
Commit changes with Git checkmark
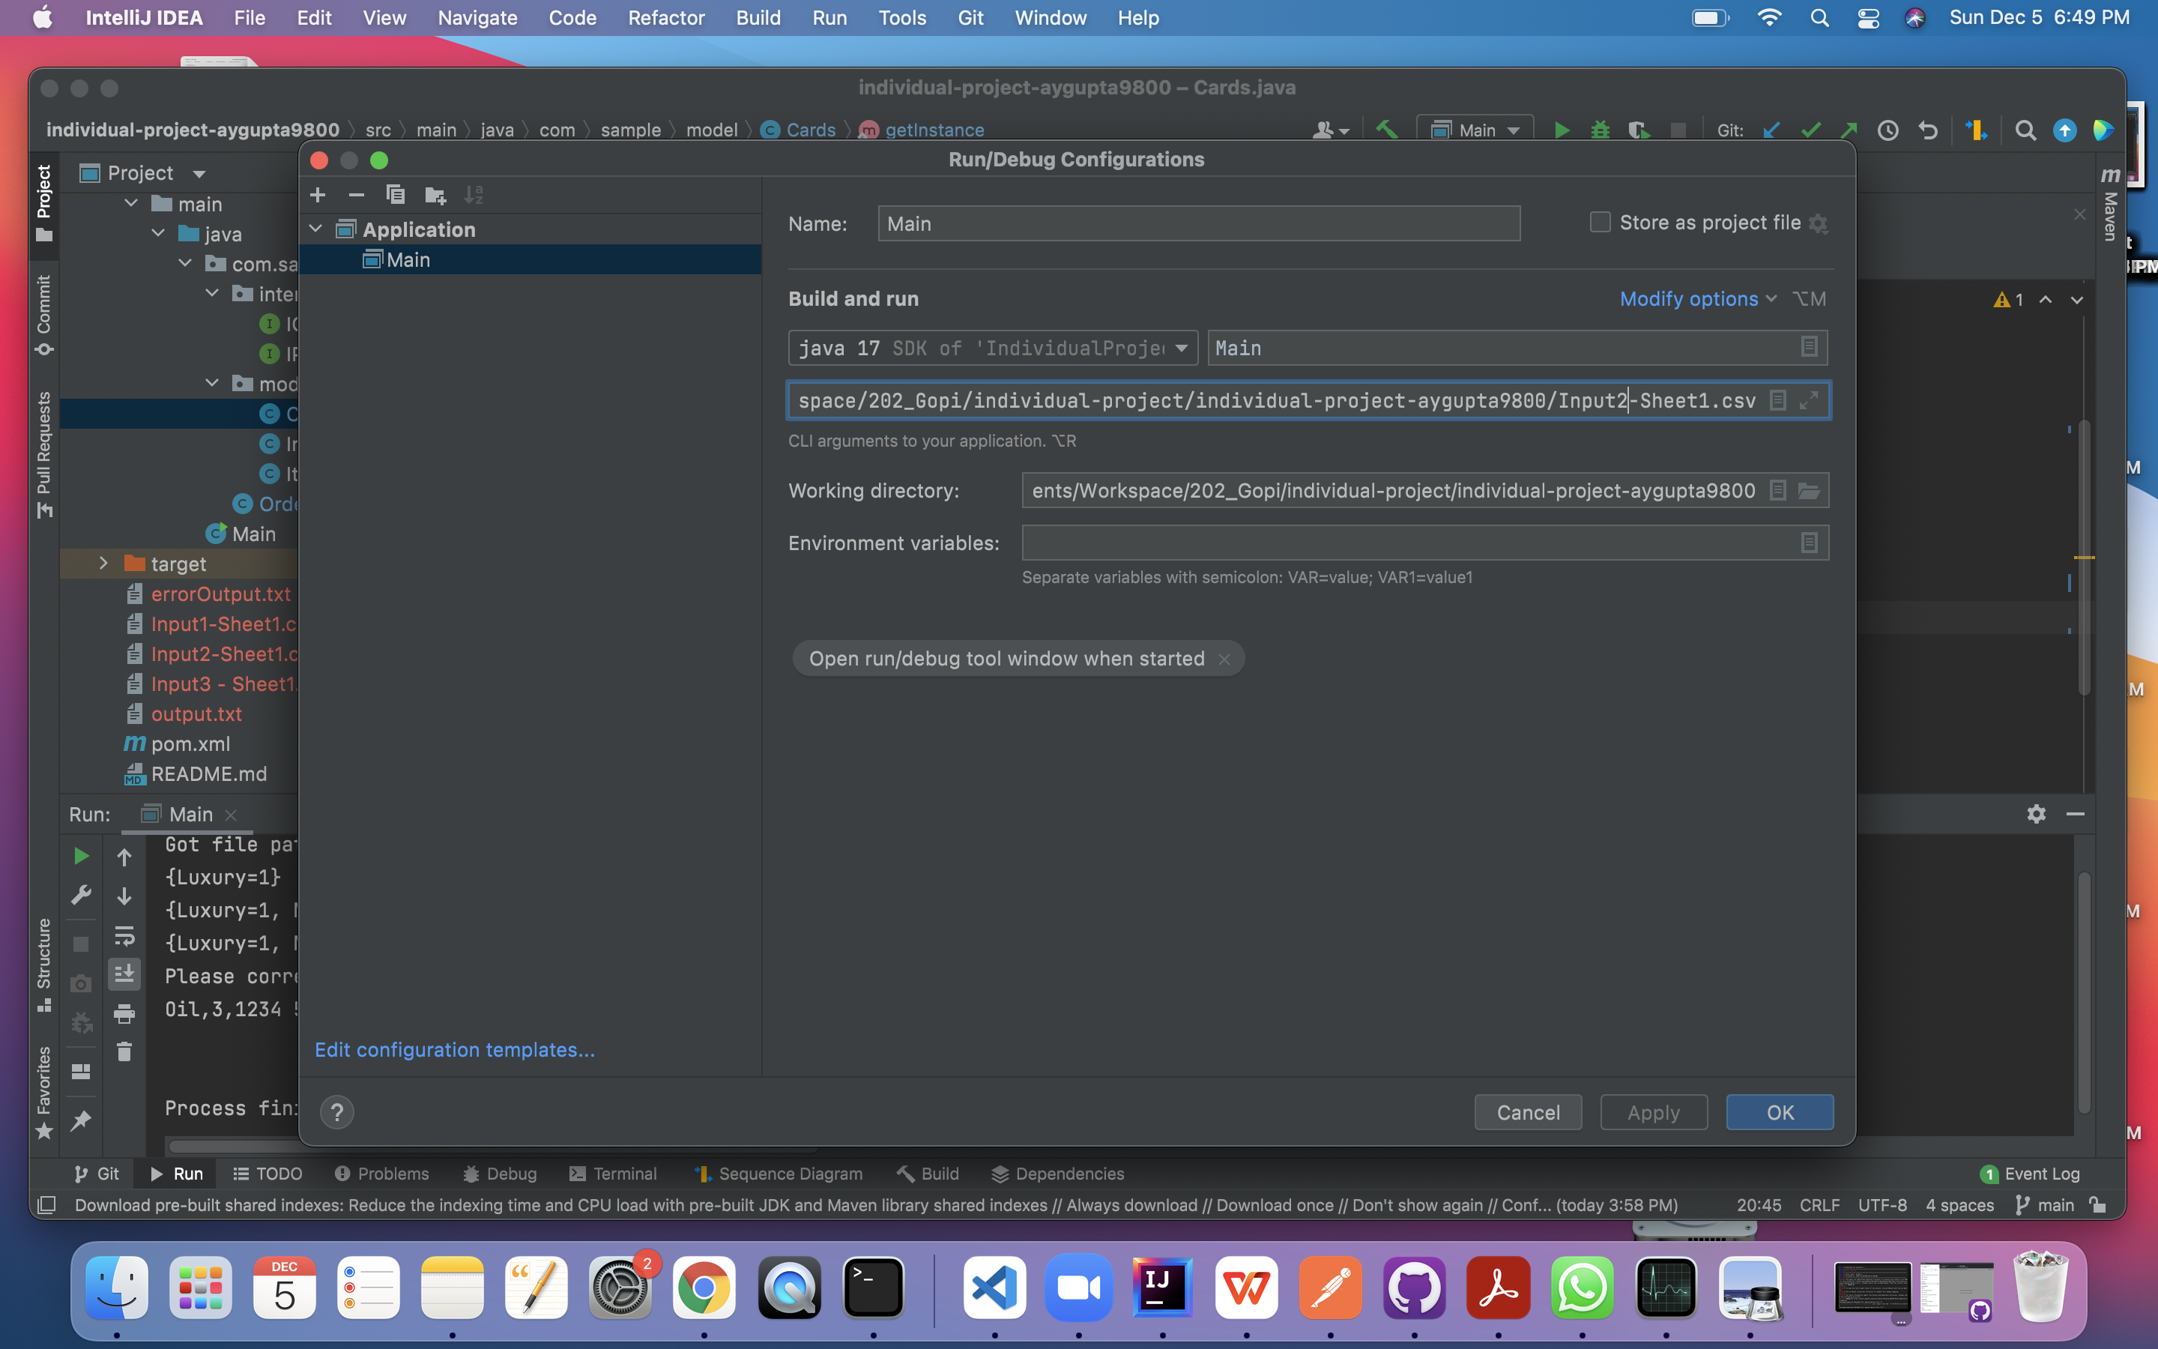[x=1810, y=130]
